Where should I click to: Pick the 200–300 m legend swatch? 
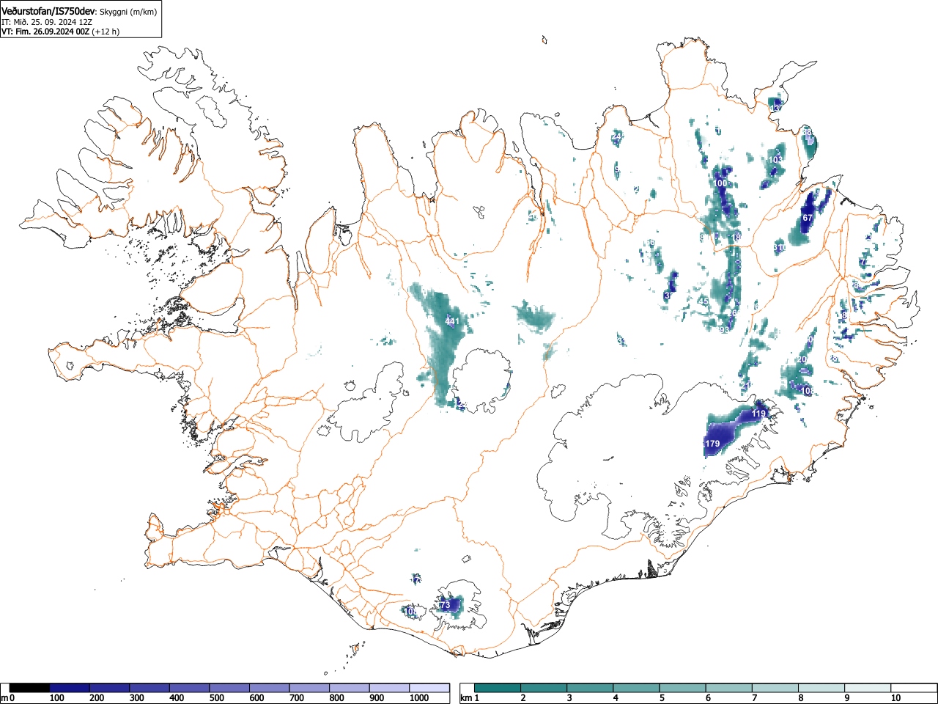pyautogui.click(x=110, y=688)
